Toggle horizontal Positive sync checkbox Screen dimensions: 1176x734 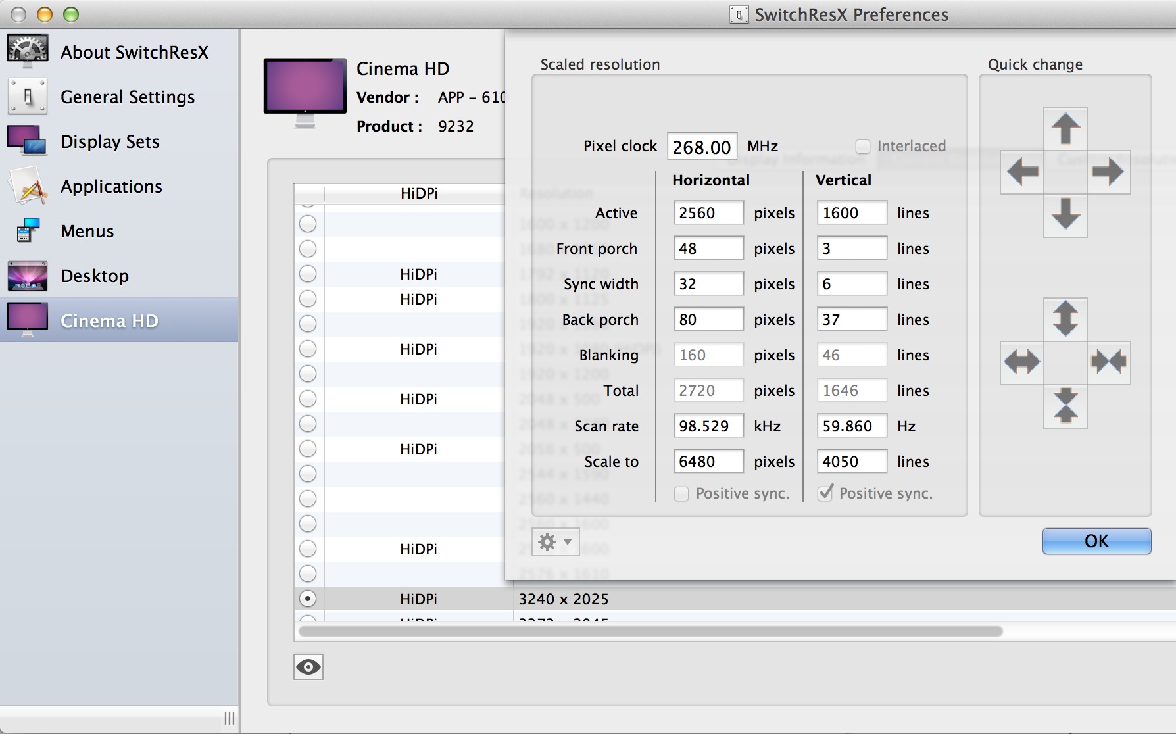point(681,493)
